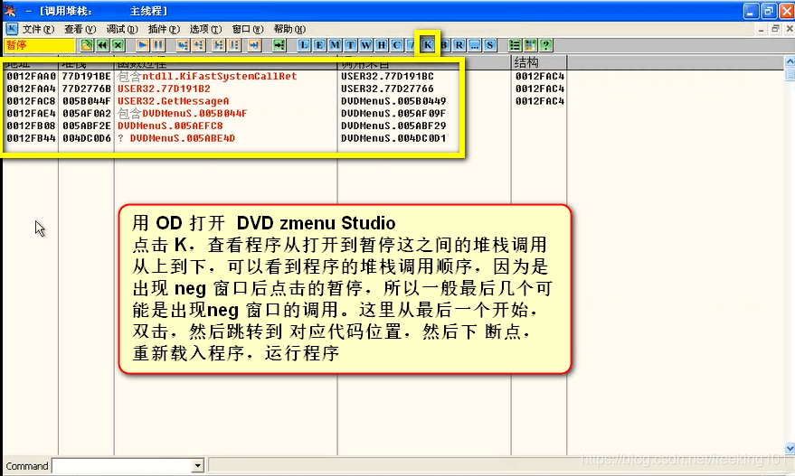
Task: Click the scrollbar up arrow
Action: point(790,62)
